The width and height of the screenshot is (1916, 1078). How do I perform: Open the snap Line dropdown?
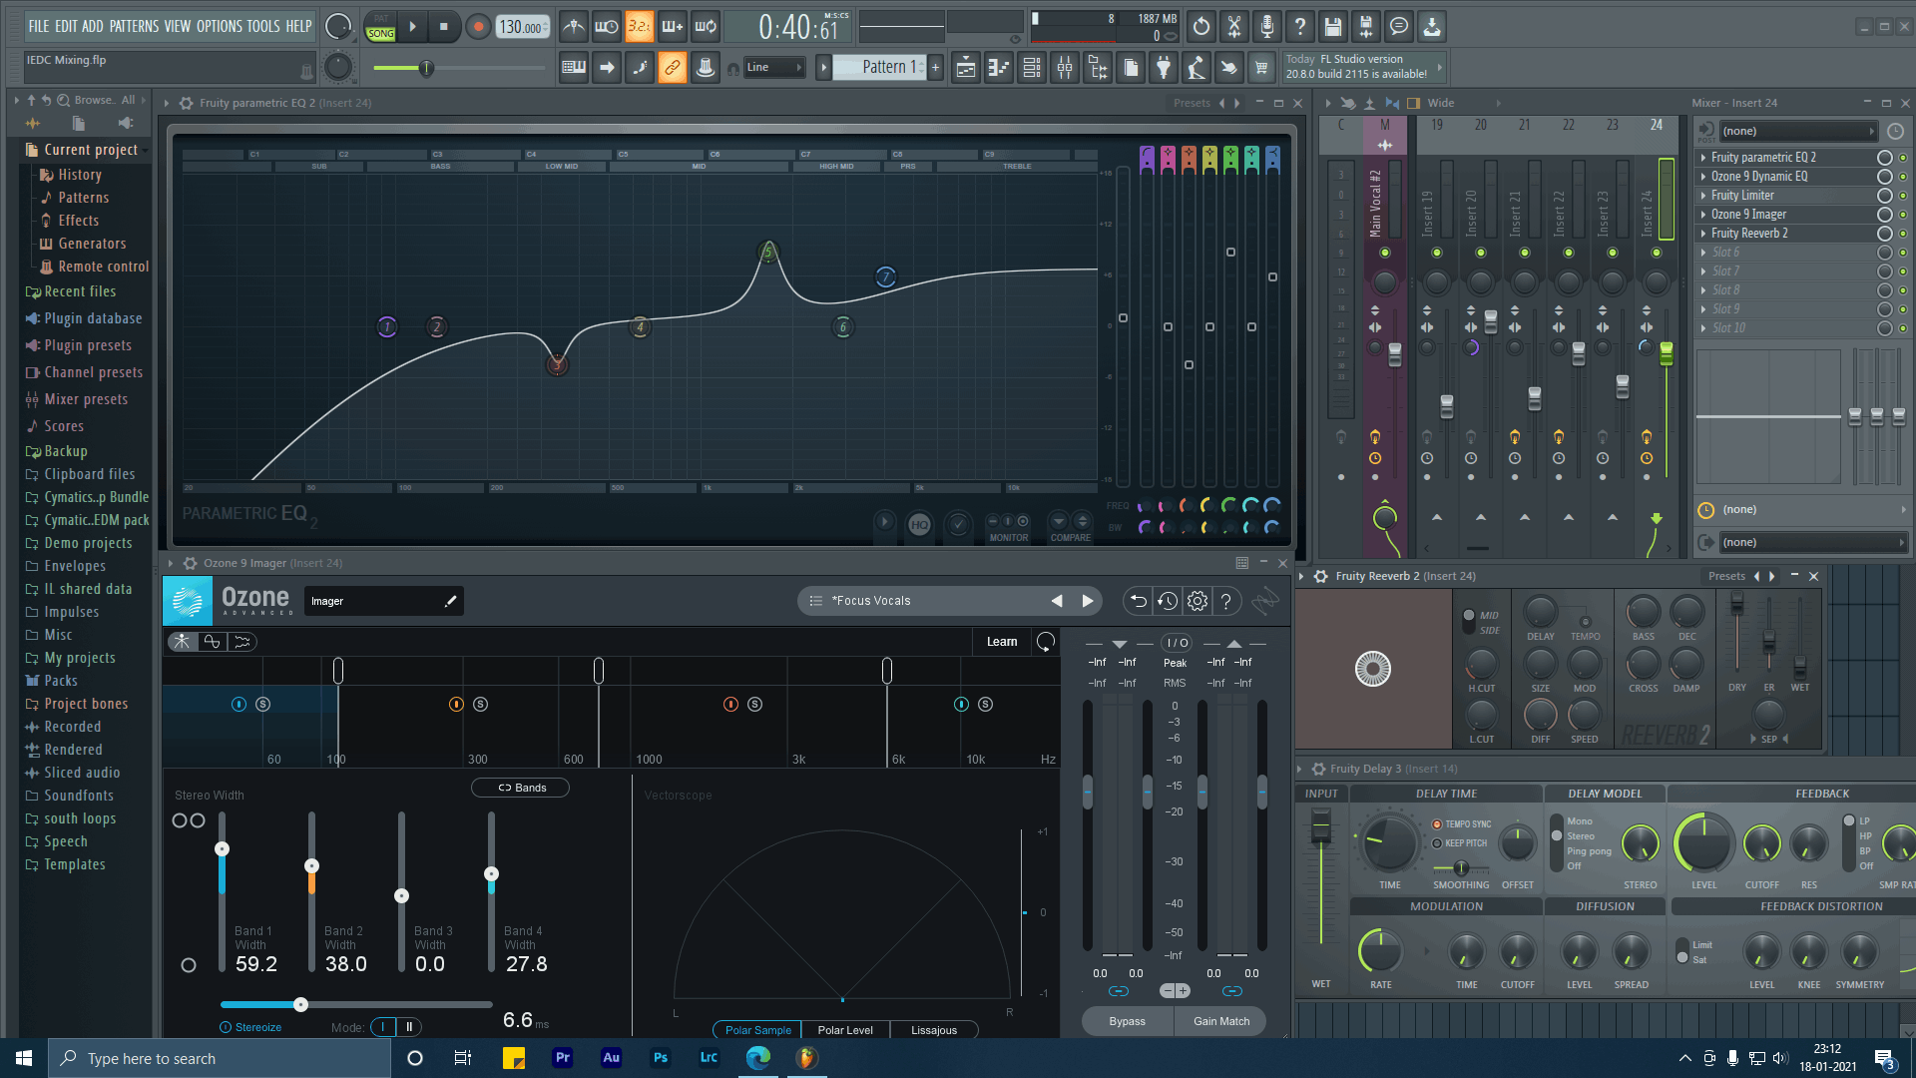pos(774,68)
